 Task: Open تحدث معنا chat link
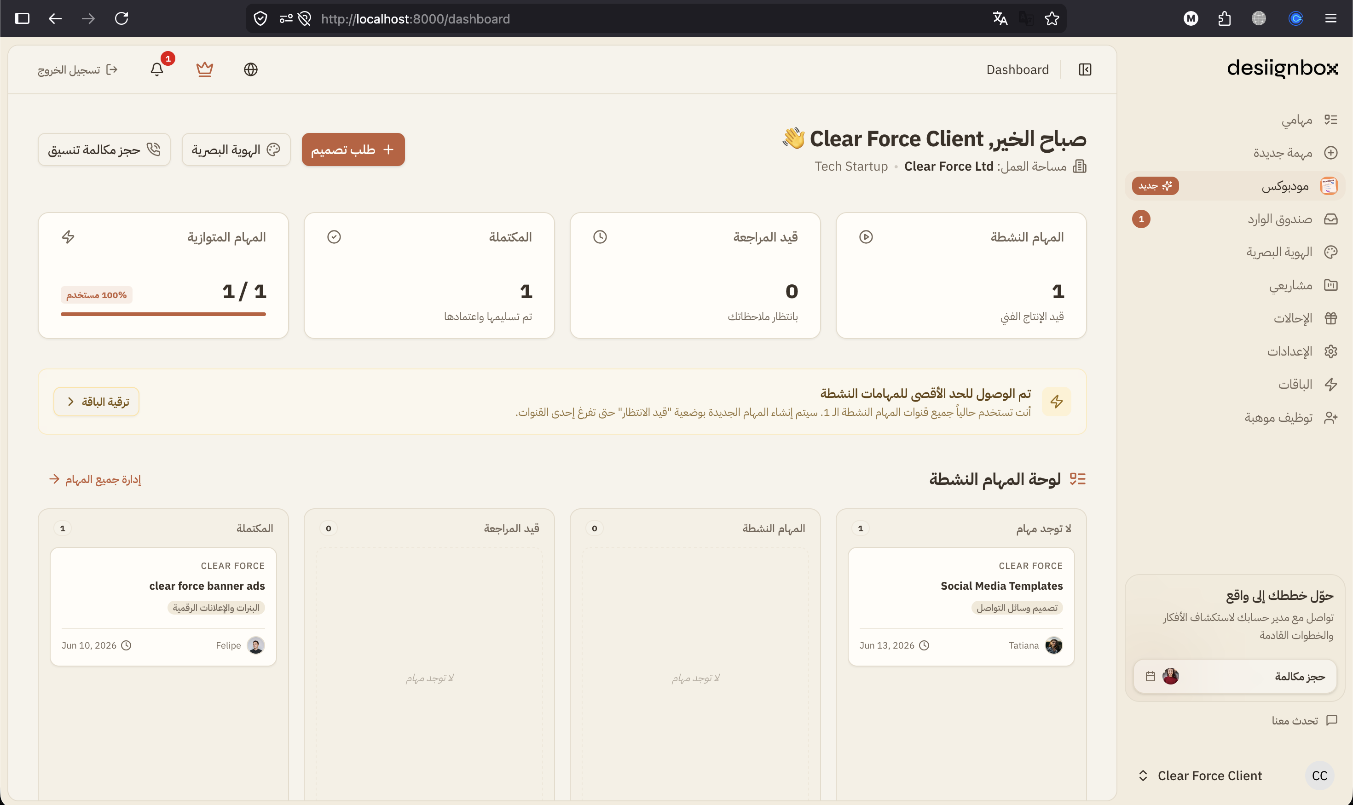click(1304, 720)
